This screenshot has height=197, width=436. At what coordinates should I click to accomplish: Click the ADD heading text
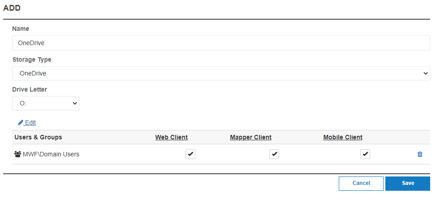pos(12,8)
